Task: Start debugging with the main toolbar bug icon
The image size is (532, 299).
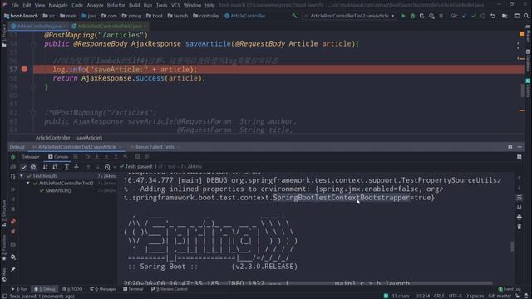Action: coord(412,16)
